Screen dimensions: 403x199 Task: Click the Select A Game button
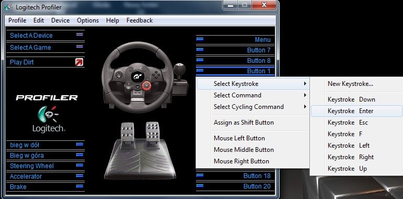(45, 47)
